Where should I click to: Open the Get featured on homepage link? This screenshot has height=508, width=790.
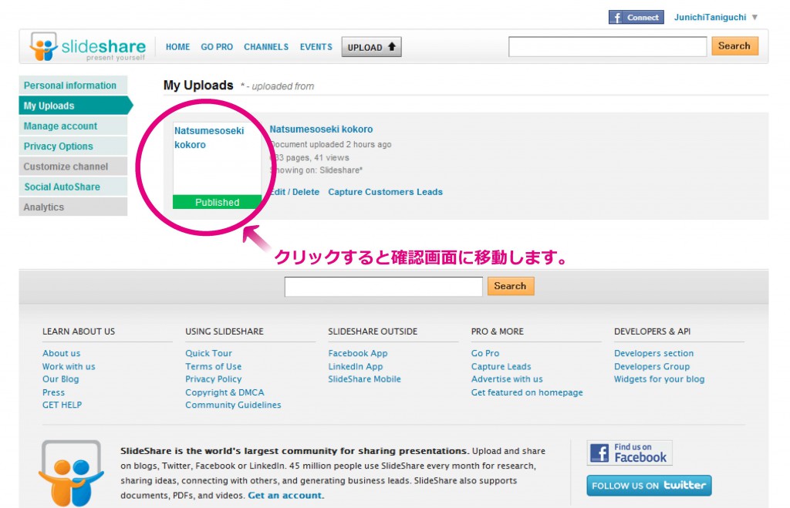(x=527, y=392)
